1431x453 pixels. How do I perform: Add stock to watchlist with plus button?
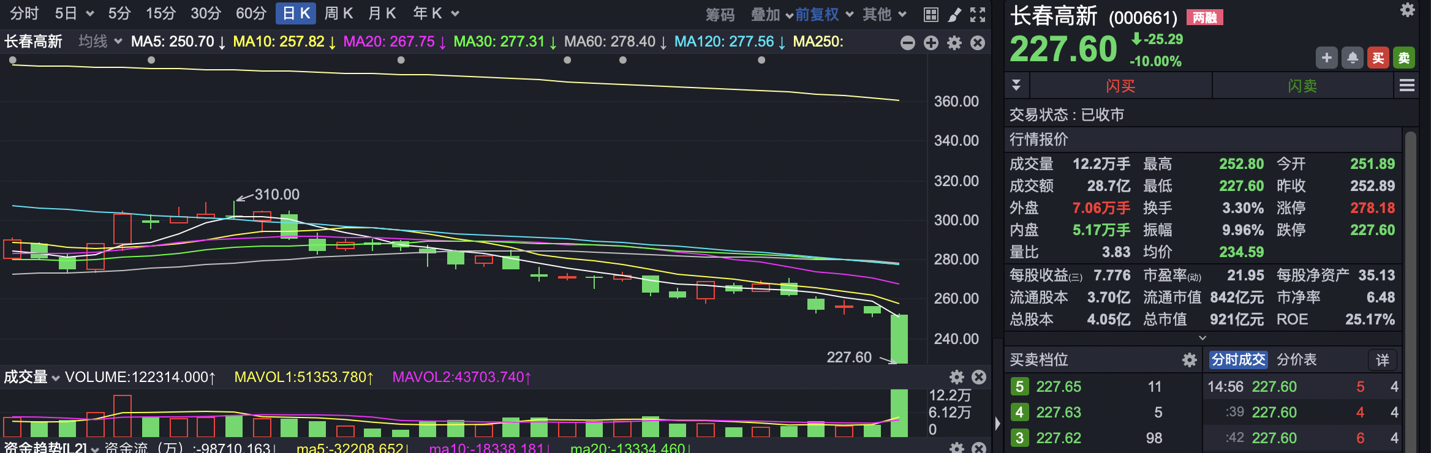[x=1327, y=58]
